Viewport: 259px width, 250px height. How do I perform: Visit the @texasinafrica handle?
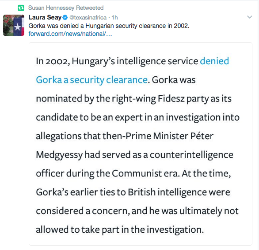tap(88, 17)
